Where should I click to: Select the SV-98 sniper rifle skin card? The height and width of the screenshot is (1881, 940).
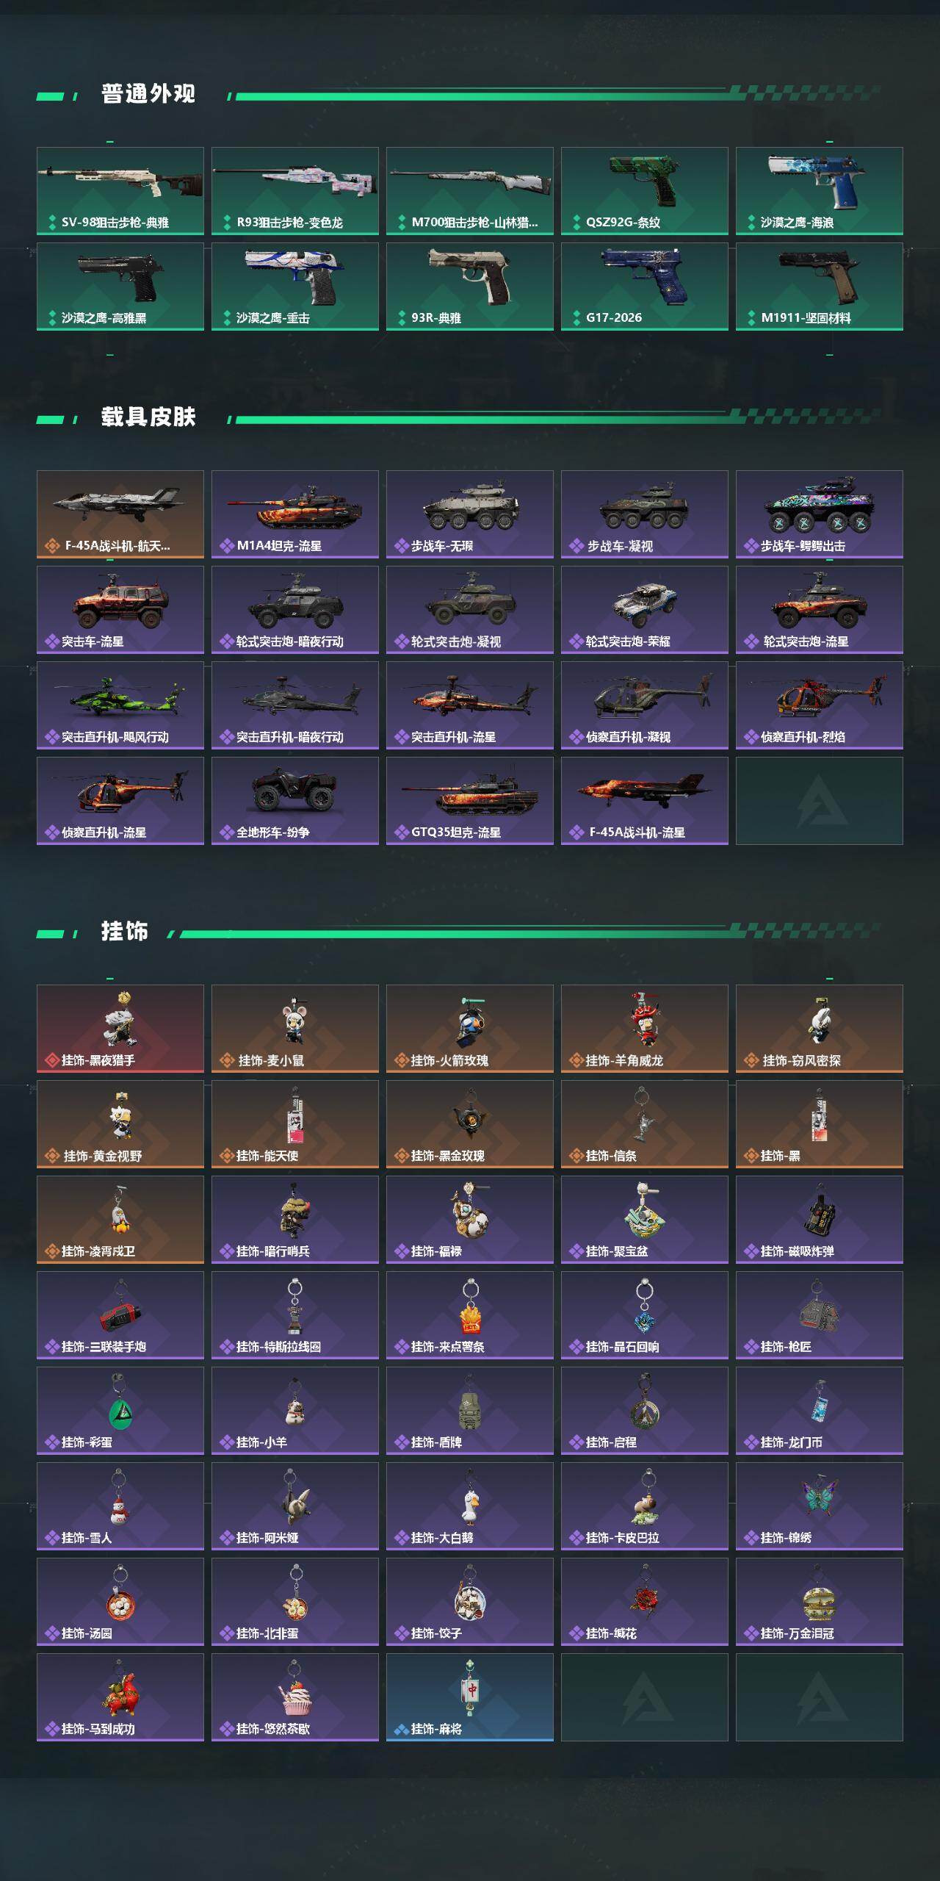[120, 191]
